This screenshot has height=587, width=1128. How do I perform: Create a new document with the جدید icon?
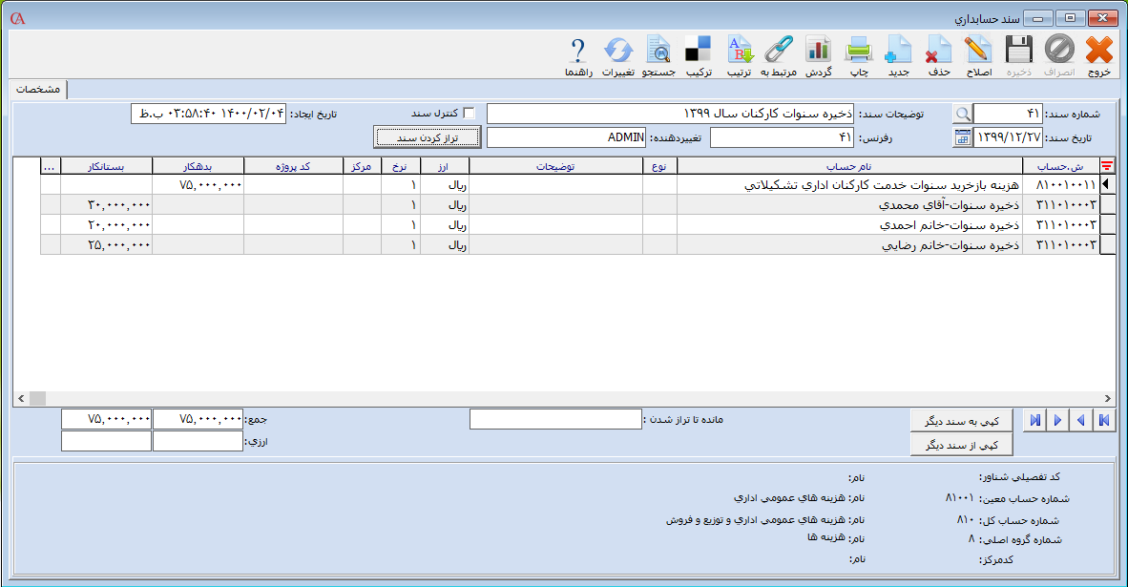coord(899,51)
